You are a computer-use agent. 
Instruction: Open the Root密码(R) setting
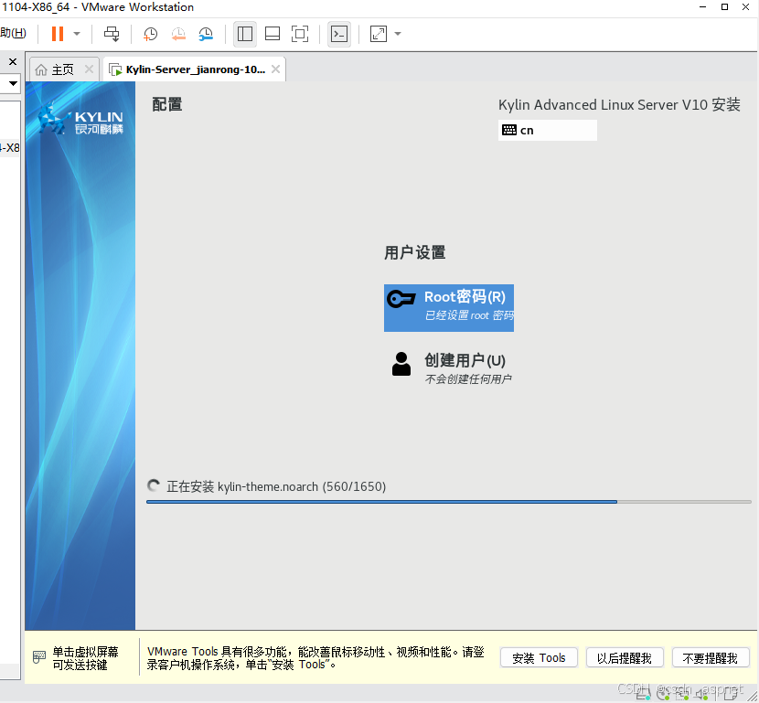tap(449, 308)
